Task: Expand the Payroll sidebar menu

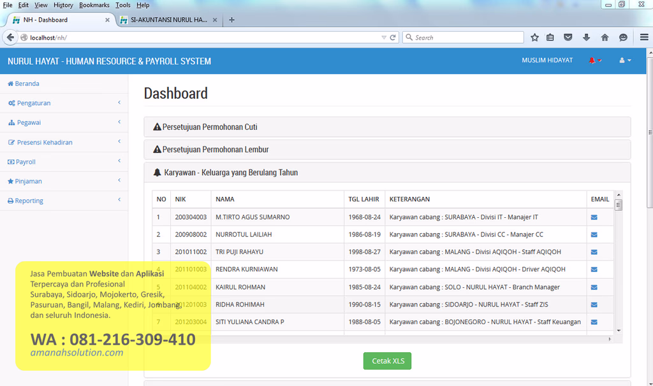Action: [x=64, y=162]
